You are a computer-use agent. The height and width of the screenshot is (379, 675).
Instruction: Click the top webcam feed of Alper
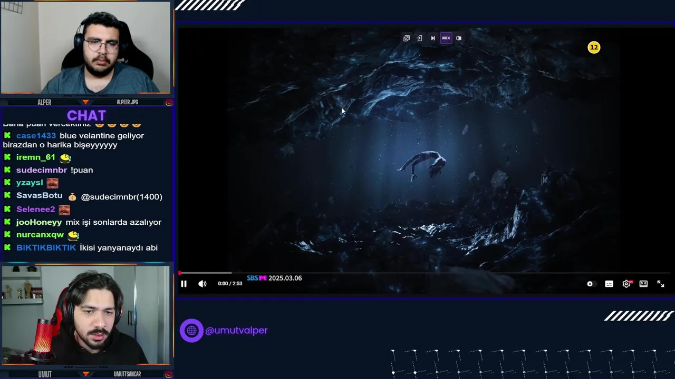[85, 48]
